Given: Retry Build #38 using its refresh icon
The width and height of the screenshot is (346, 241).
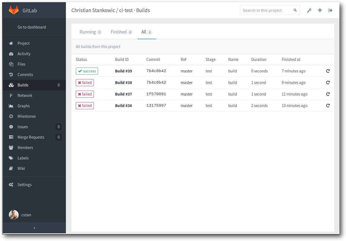Looking at the screenshot, I should pyautogui.click(x=328, y=83).
